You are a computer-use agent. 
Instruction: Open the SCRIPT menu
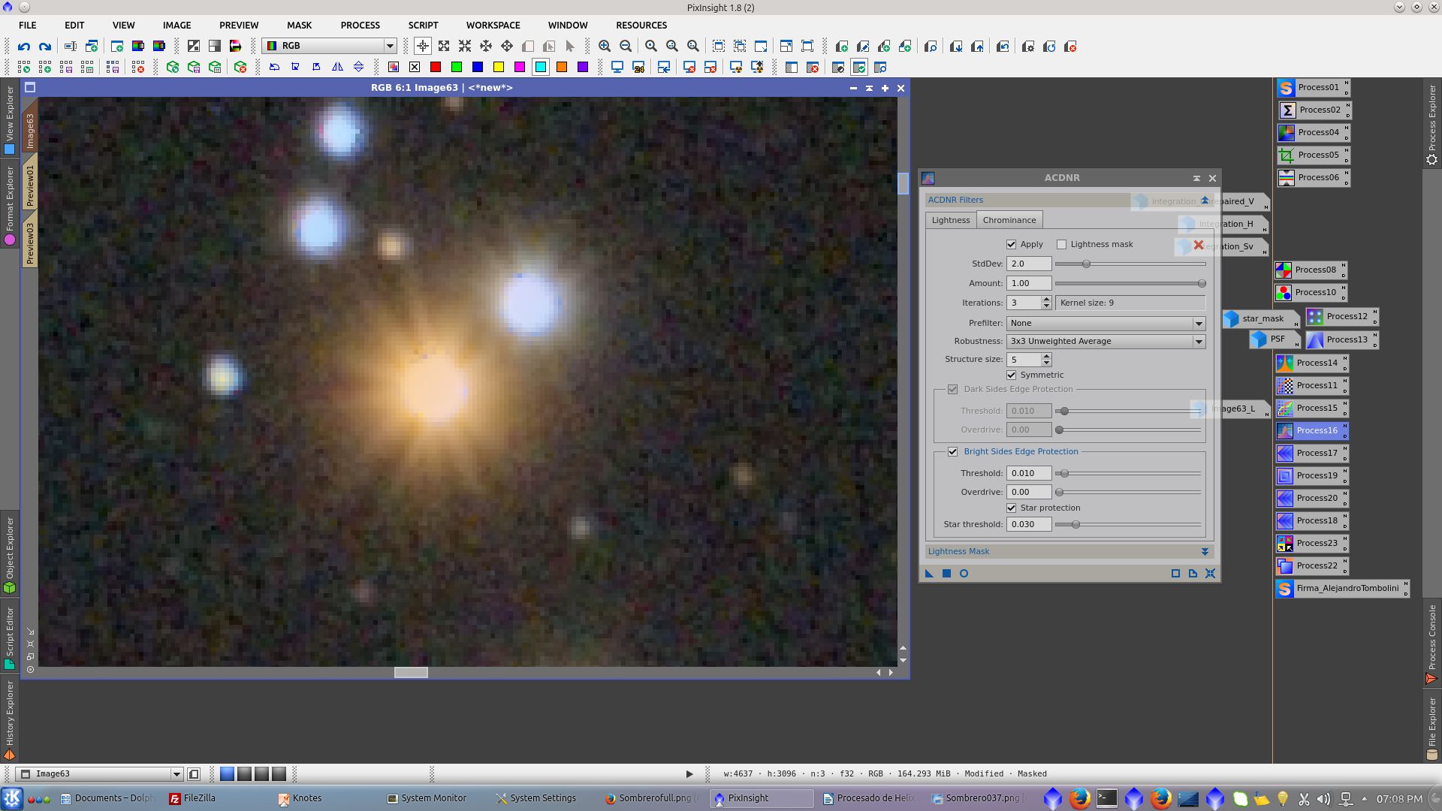coord(423,26)
